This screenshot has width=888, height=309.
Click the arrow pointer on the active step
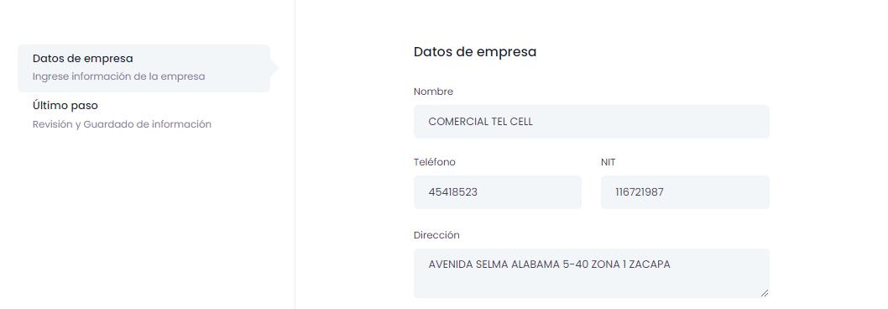point(274,68)
